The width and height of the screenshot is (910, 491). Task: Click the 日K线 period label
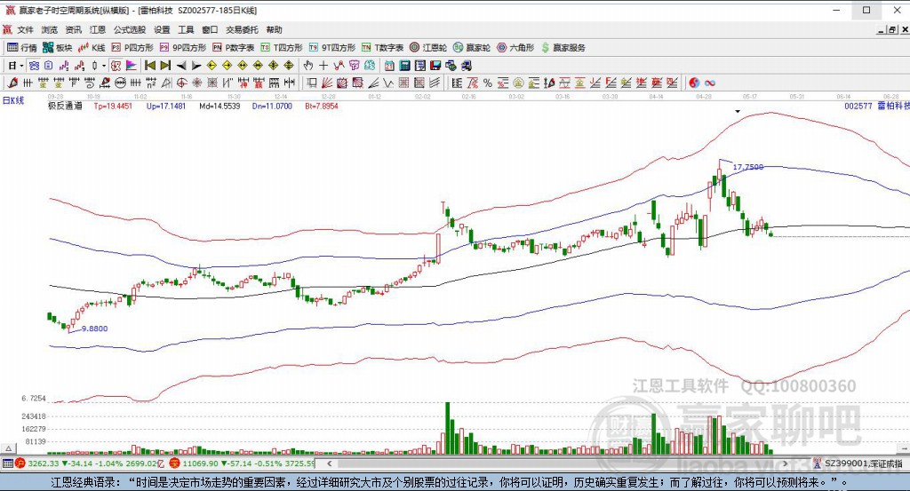pos(13,100)
